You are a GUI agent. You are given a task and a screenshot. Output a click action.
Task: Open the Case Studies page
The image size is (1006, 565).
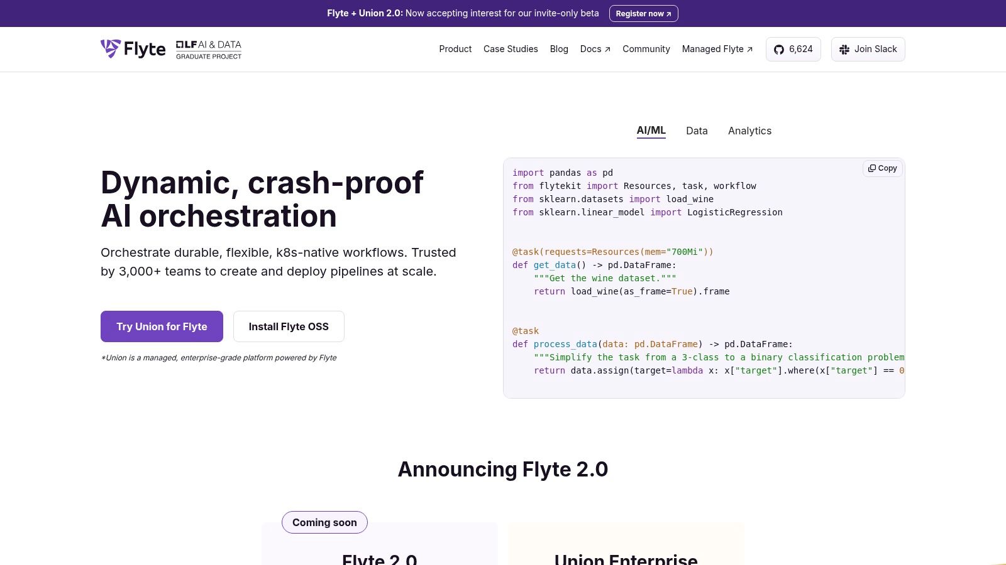click(x=510, y=49)
